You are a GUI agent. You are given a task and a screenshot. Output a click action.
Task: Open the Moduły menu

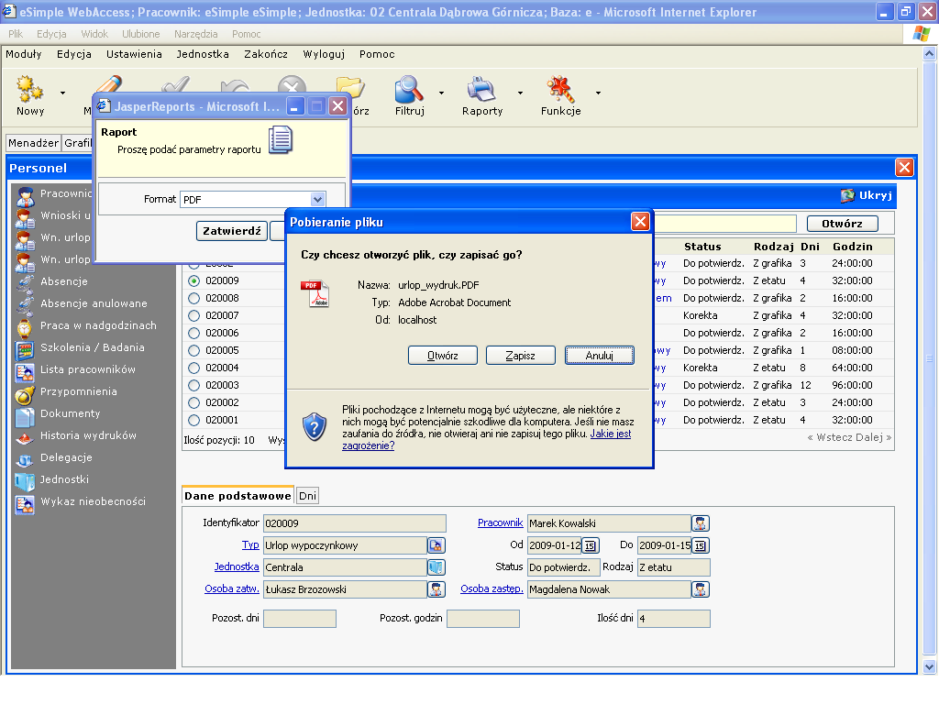pyautogui.click(x=23, y=54)
